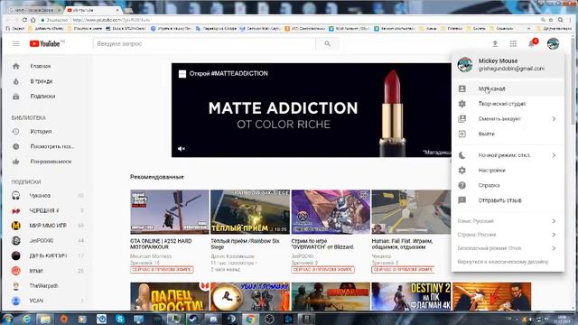578x325 pixels.
Task: Expand Язык: Русский setting
Action: point(508,221)
